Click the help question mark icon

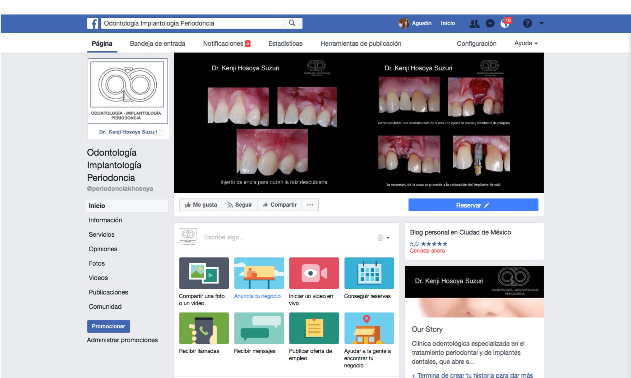(527, 23)
